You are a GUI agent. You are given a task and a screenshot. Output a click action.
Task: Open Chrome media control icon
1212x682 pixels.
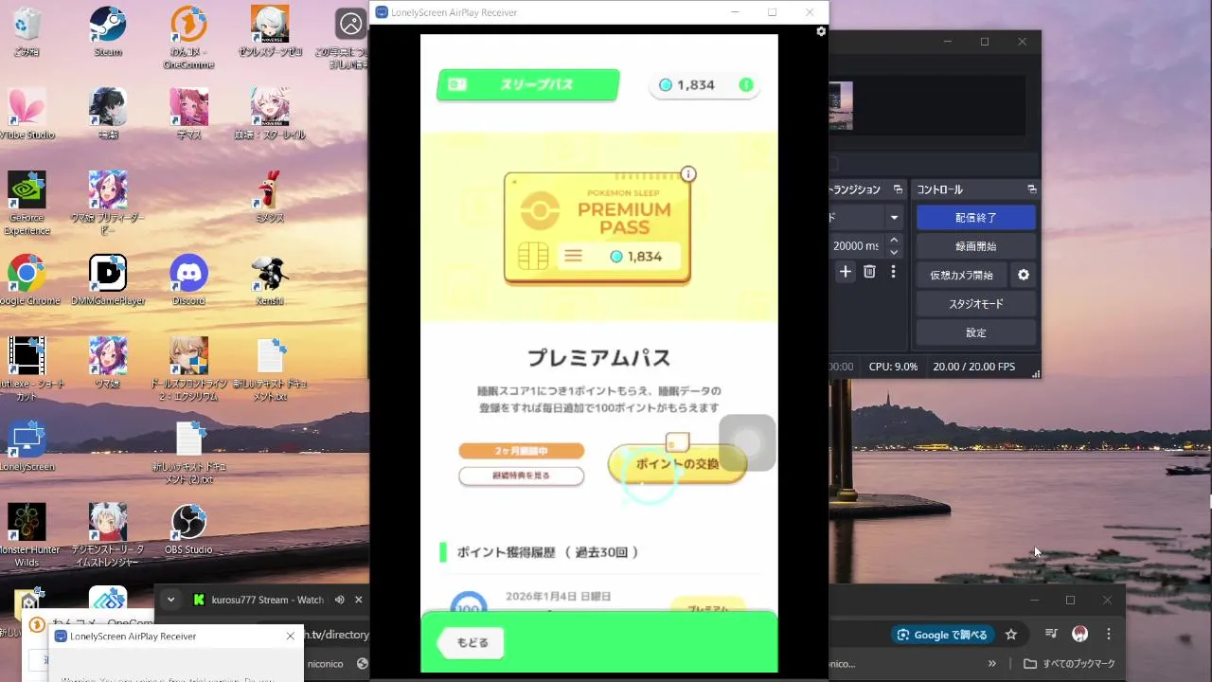pyautogui.click(x=1051, y=635)
